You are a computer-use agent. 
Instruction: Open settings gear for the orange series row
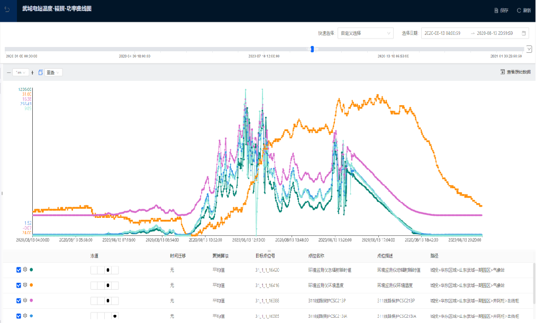pyautogui.click(x=25, y=285)
